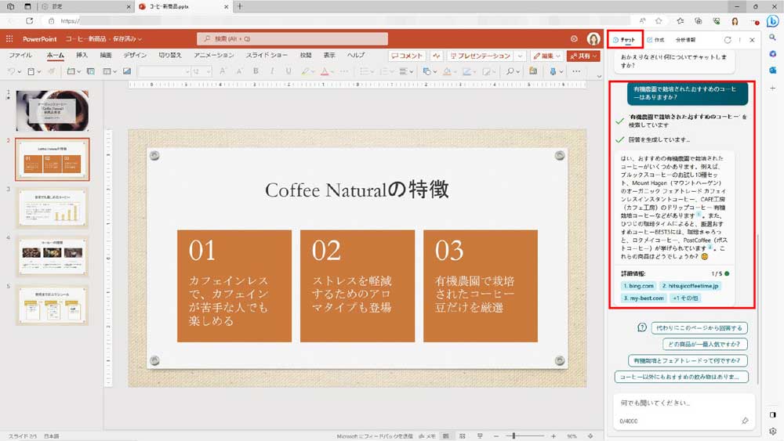This screenshot has height=441, width=784.
Task: Refresh the Bing chat conversation
Action: [728, 39]
